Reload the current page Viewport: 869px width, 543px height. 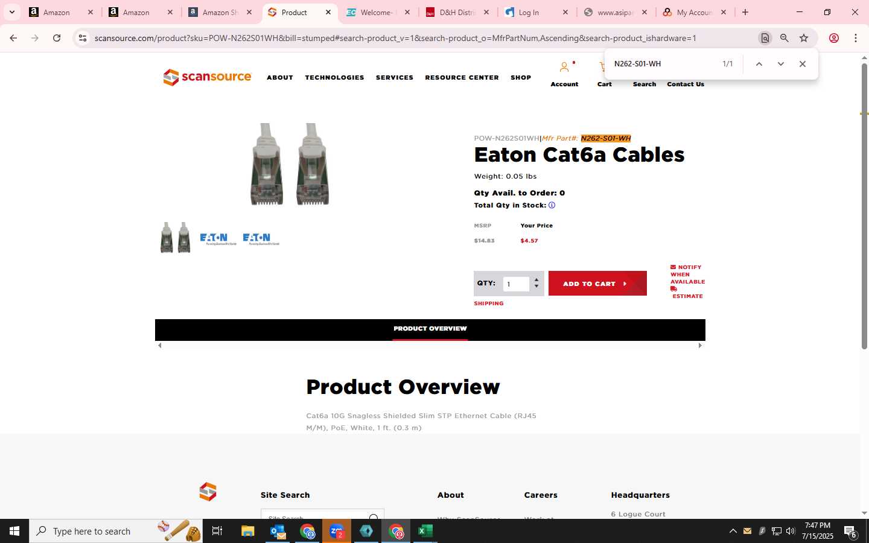pyautogui.click(x=57, y=38)
